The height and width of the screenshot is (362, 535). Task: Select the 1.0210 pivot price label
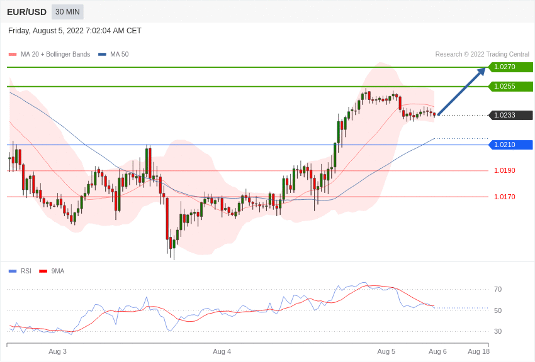click(x=510, y=145)
